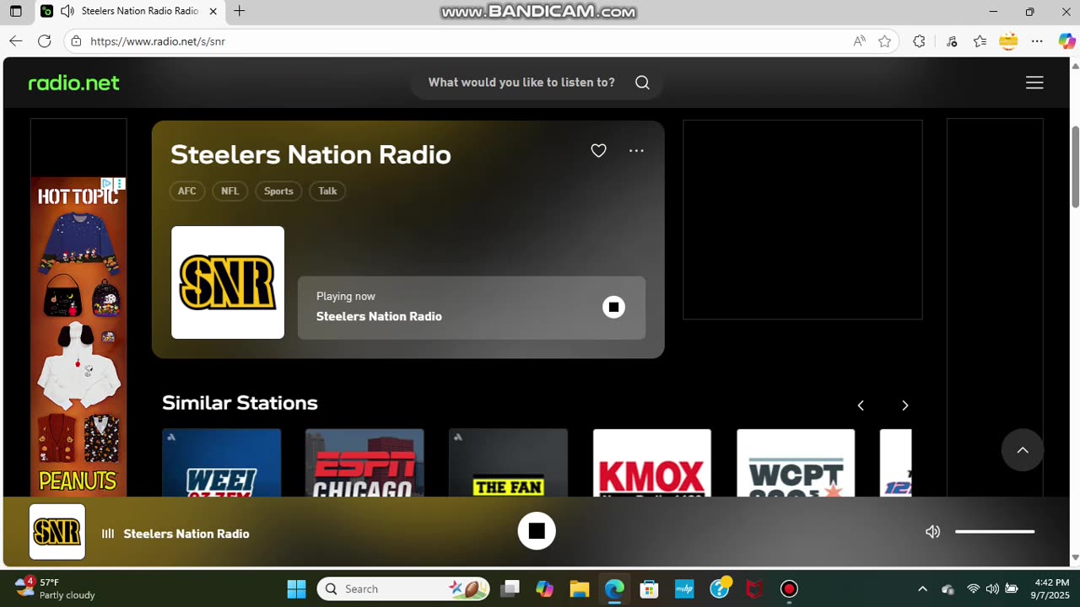The image size is (1080, 607).
Task: Mute tab via speaker icon on tab
Action: (x=67, y=11)
